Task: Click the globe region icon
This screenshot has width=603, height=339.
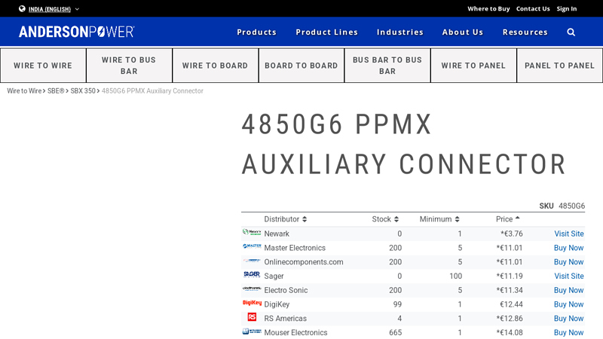Action: [22, 9]
